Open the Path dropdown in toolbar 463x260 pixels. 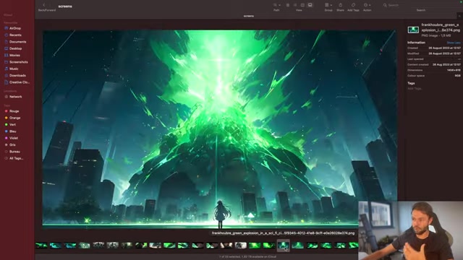pos(276,5)
